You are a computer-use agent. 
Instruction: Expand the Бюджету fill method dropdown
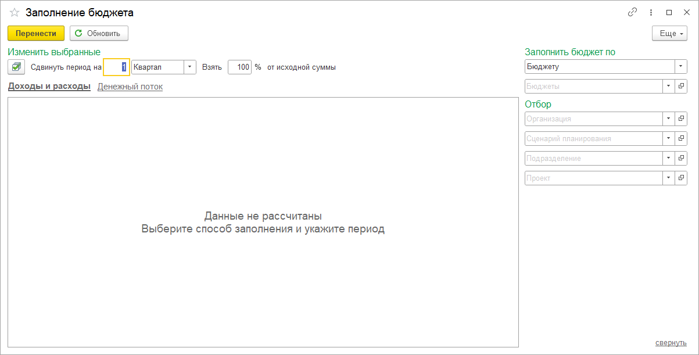click(681, 66)
